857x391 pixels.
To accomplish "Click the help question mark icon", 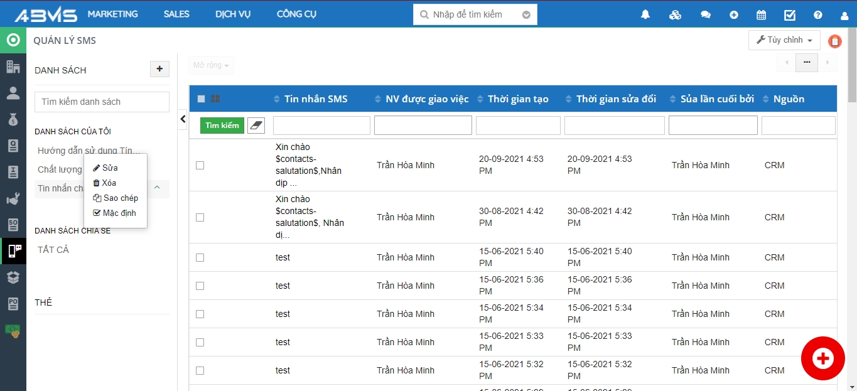I will click(817, 14).
